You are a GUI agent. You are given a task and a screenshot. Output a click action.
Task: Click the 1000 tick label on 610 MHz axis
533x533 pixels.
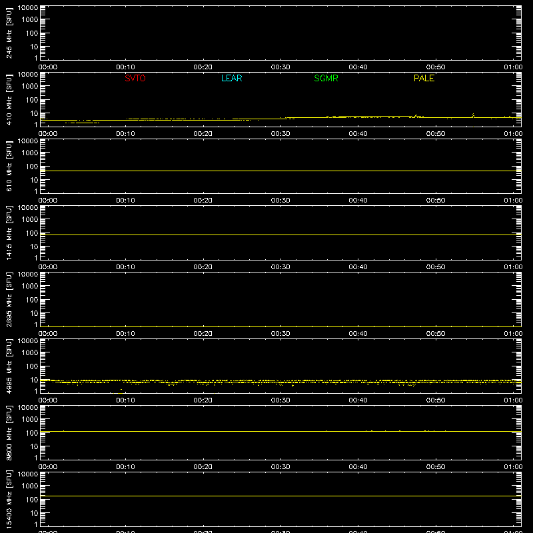(x=30, y=153)
